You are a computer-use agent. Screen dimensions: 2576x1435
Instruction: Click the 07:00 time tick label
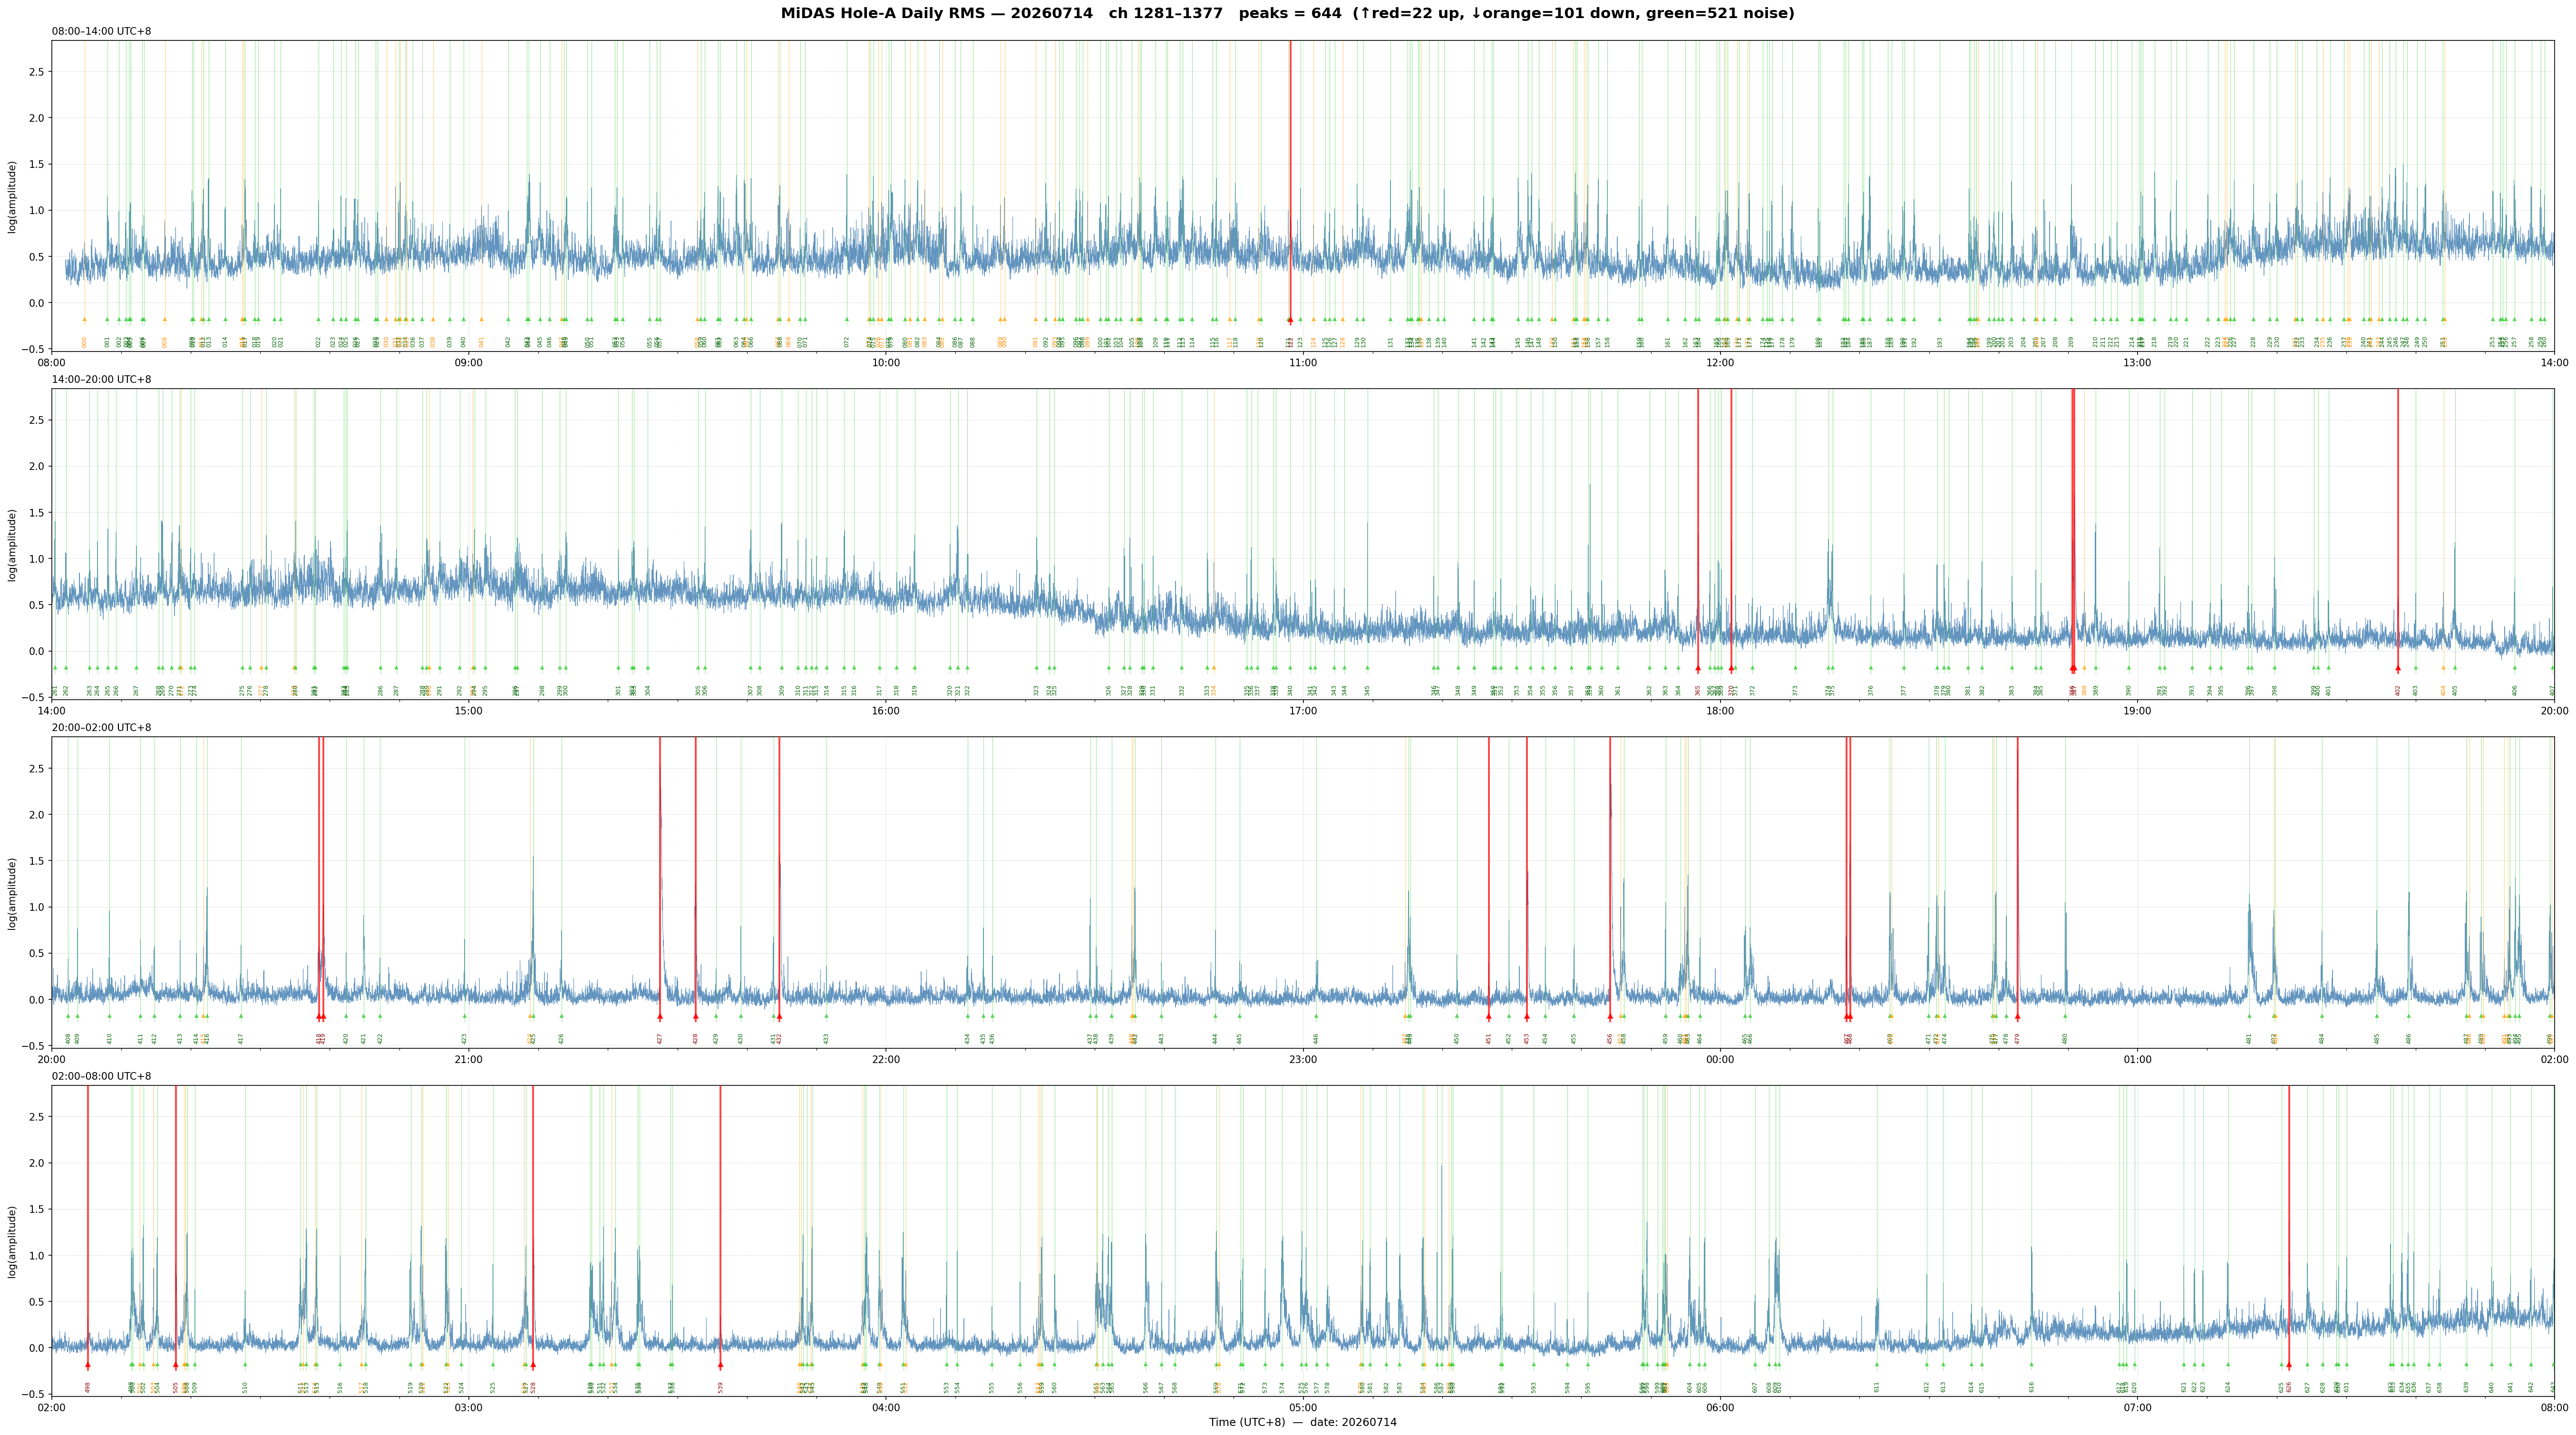click(2137, 1408)
